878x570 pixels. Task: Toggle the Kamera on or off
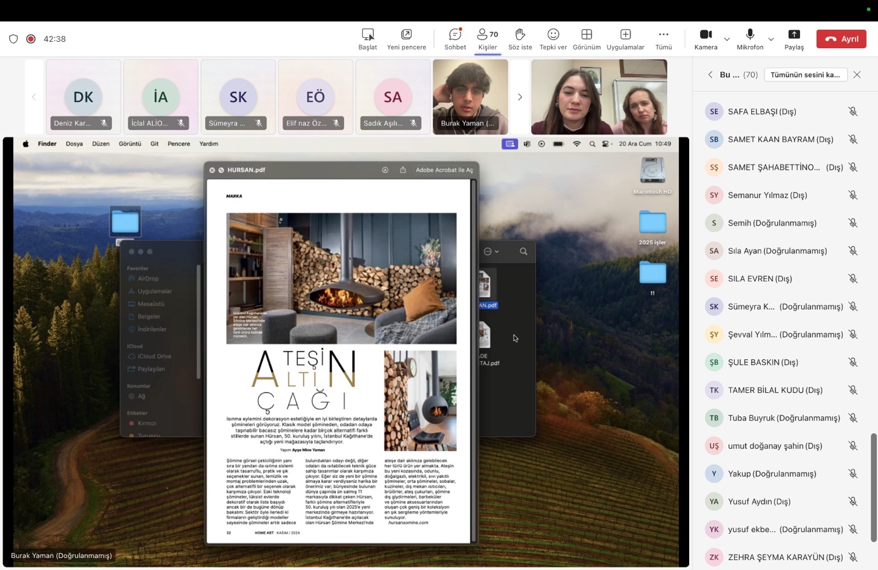point(706,39)
